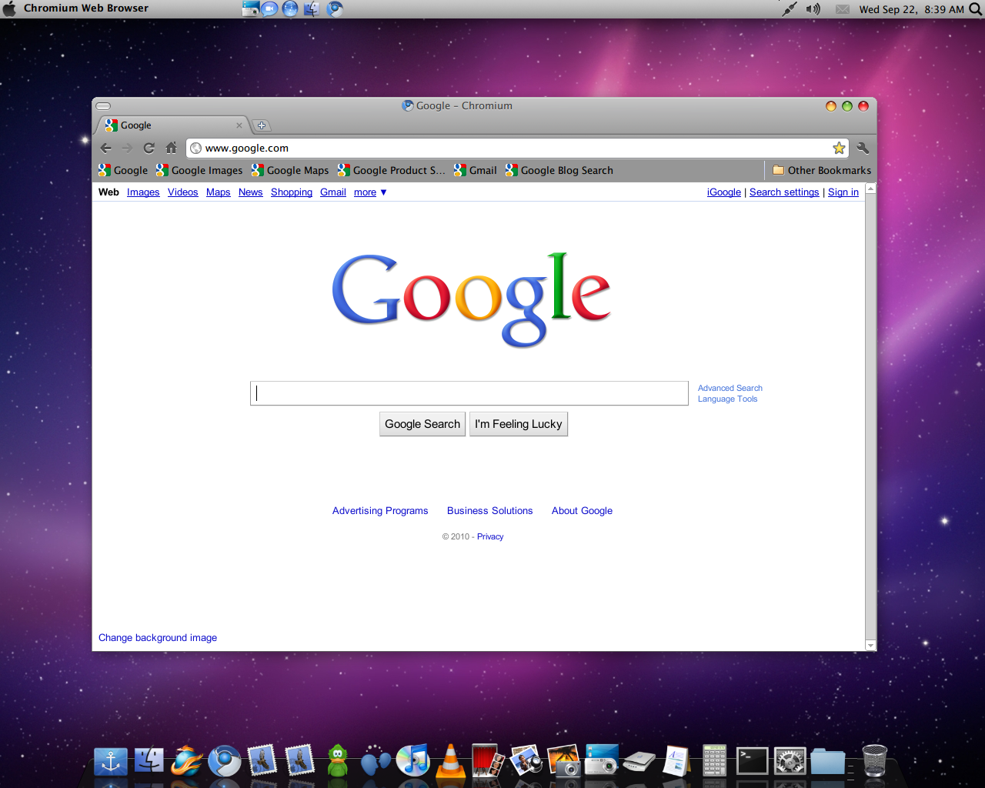Open the Chromium Web Browser menu
The width and height of the screenshot is (985, 788).
pos(86,8)
